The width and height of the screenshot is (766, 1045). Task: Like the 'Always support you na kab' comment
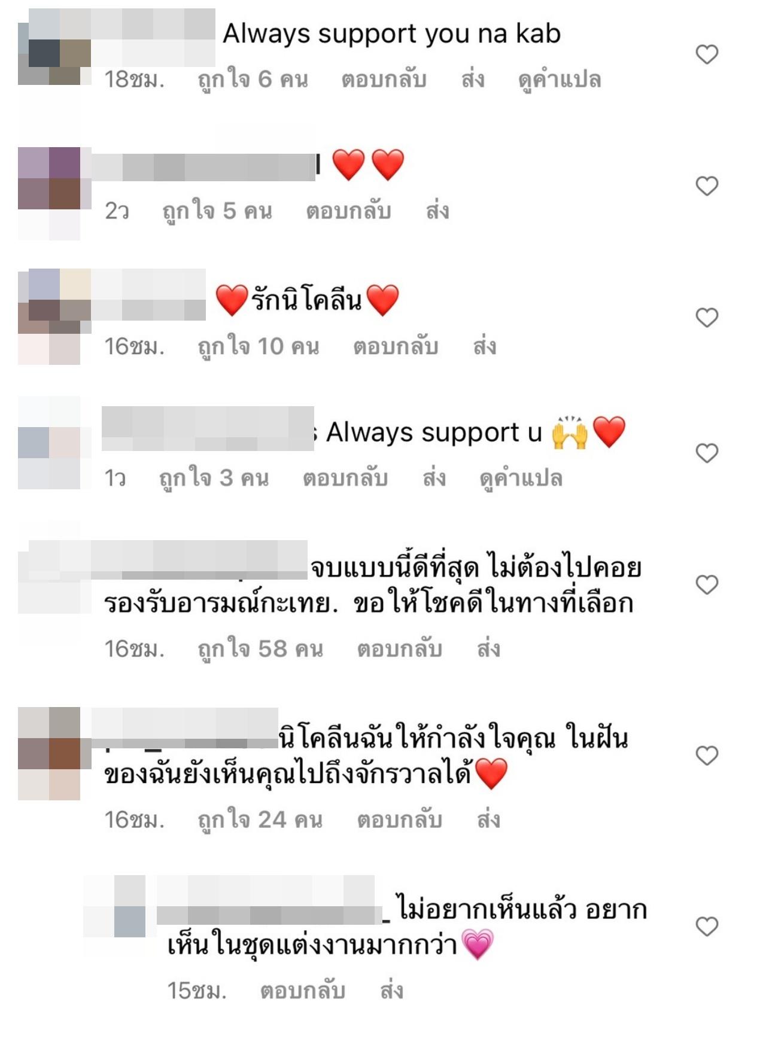(x=707, y=54)
